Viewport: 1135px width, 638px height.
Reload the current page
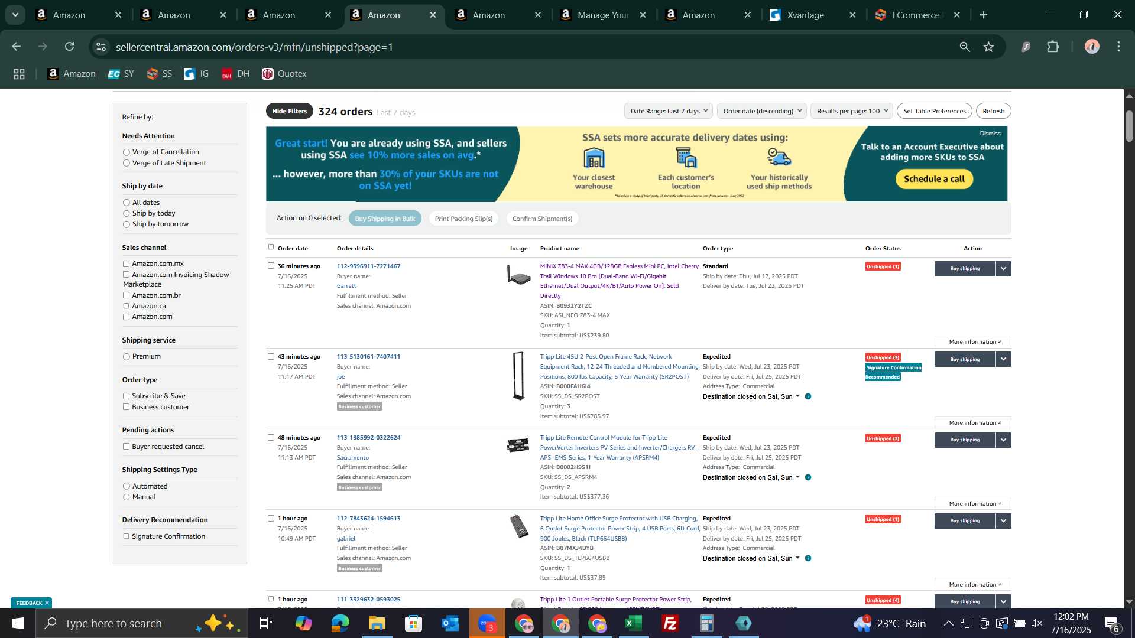[x=70, y=47]
